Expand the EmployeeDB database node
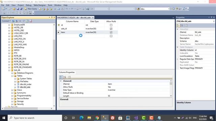Image resolution: width=216 pixels, height=121 pixels. 9,25
